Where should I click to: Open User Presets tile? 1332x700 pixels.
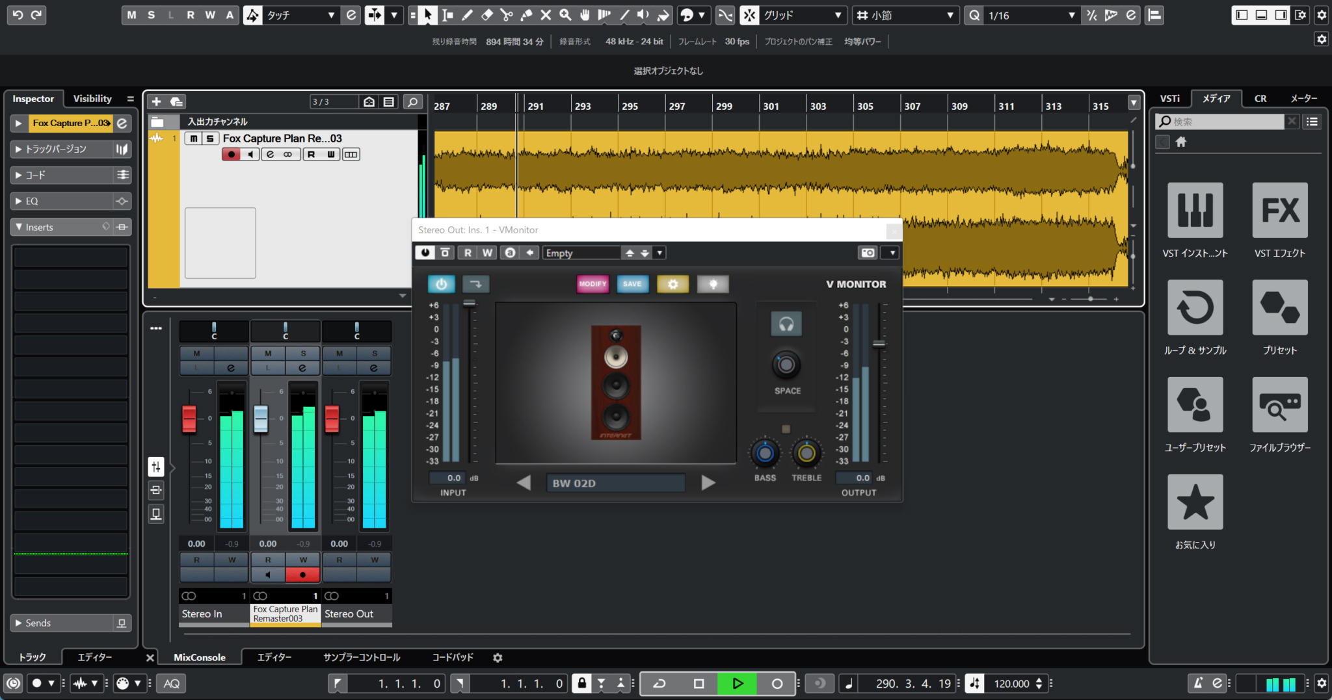coord(1195,404)
